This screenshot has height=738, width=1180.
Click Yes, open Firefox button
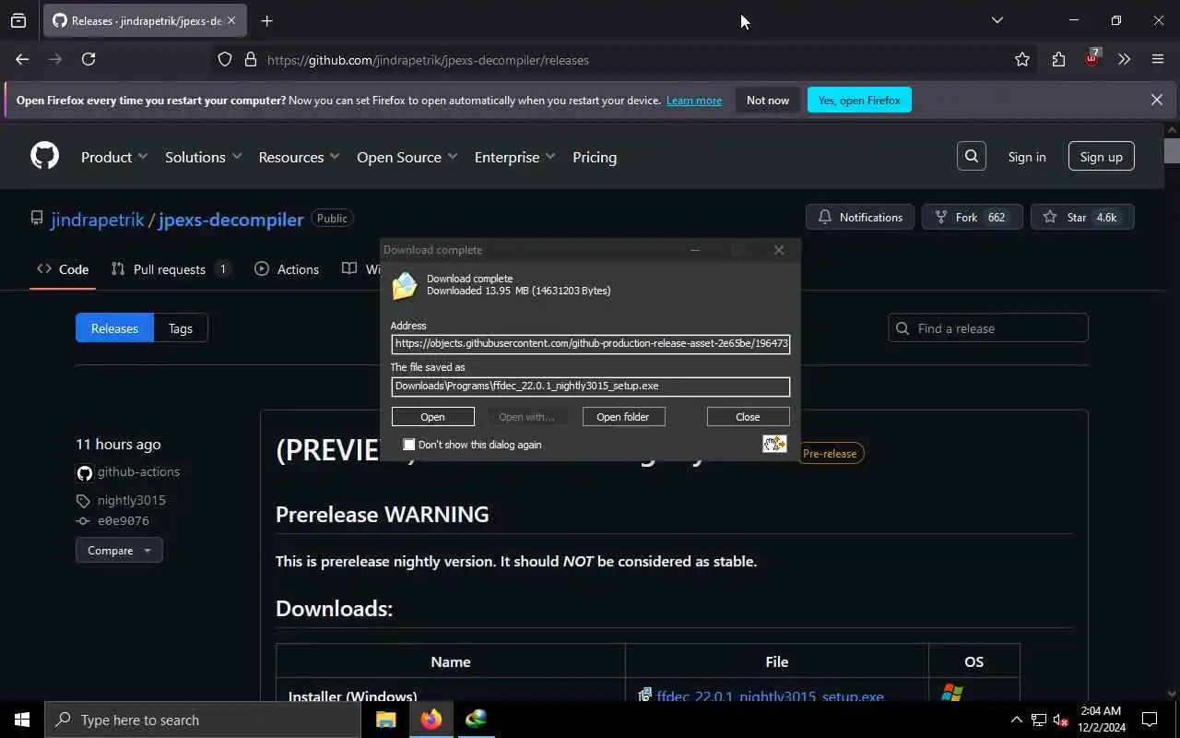(x=859, y=100)
